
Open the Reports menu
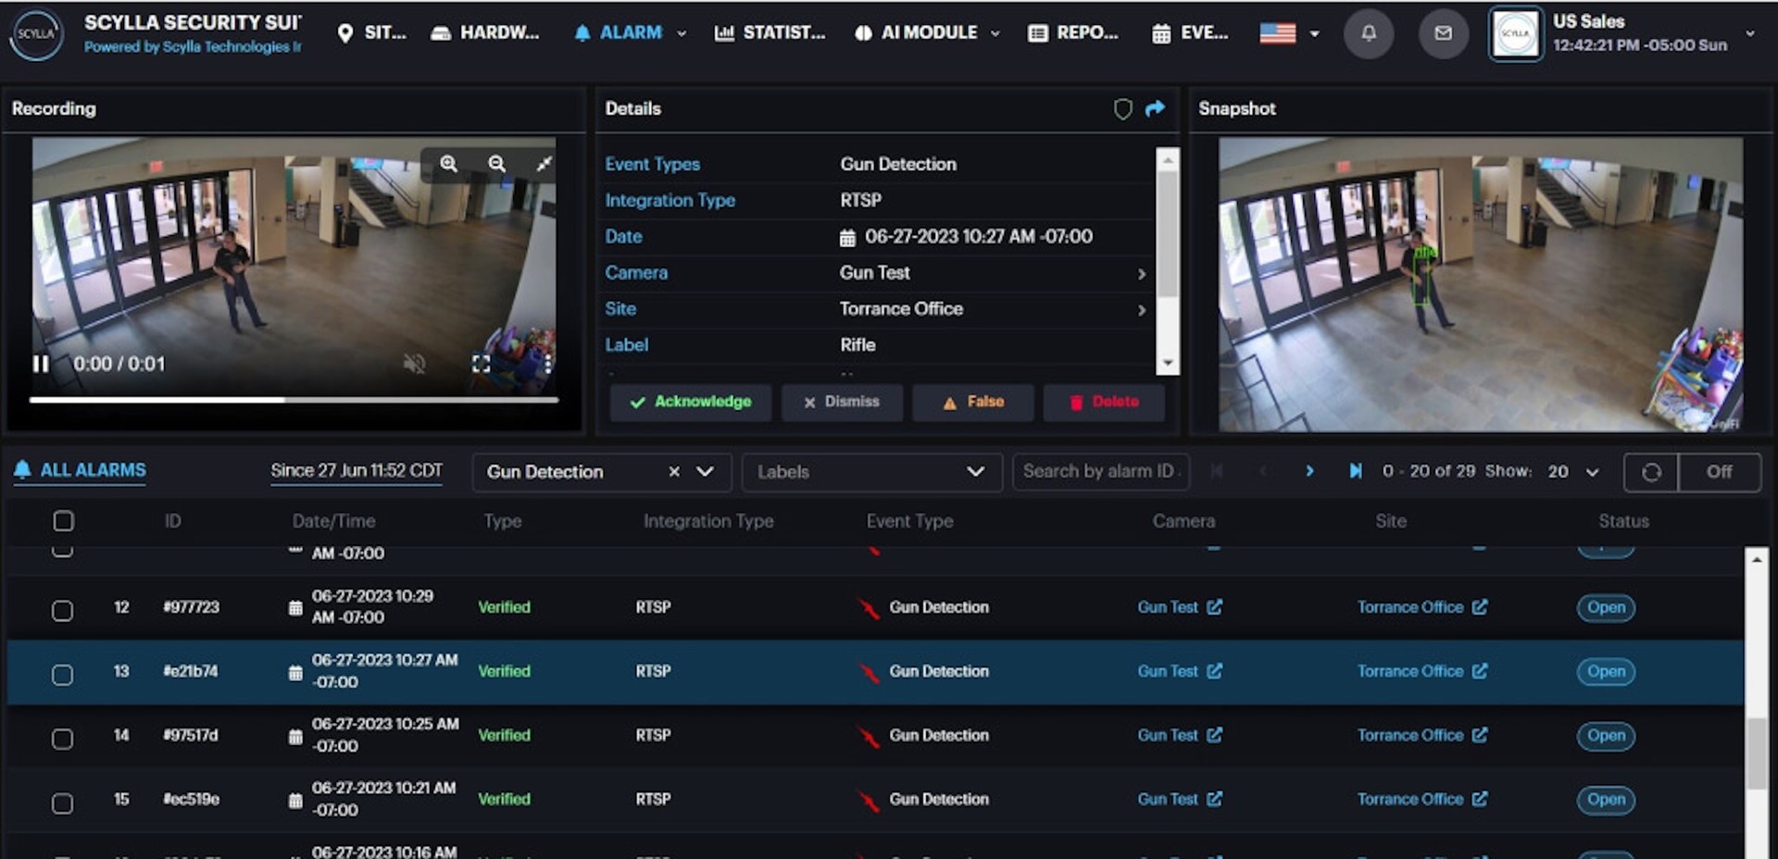pyautogui.click(x=1073, y=33)
